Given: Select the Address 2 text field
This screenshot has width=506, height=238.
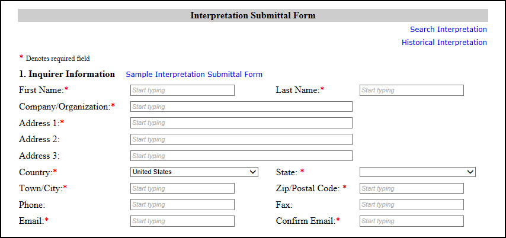Looking at the screenshot, I should (241, 140).
